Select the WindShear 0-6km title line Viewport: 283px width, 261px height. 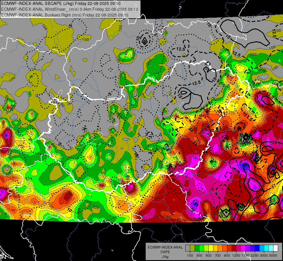tap(70, 9)
